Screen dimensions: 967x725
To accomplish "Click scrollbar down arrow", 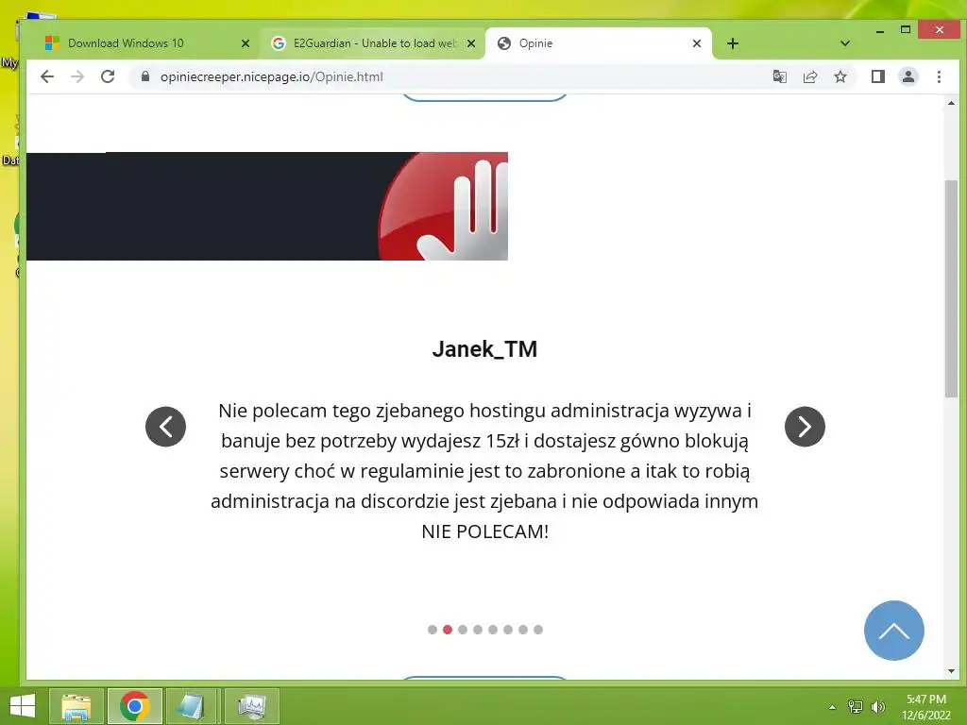I will (951, 671).
